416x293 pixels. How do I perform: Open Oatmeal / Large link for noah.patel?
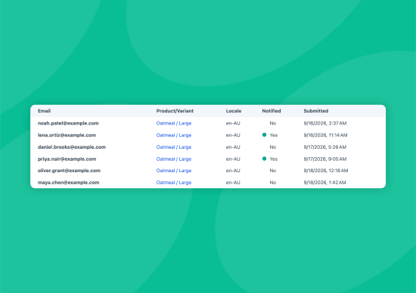174,123
